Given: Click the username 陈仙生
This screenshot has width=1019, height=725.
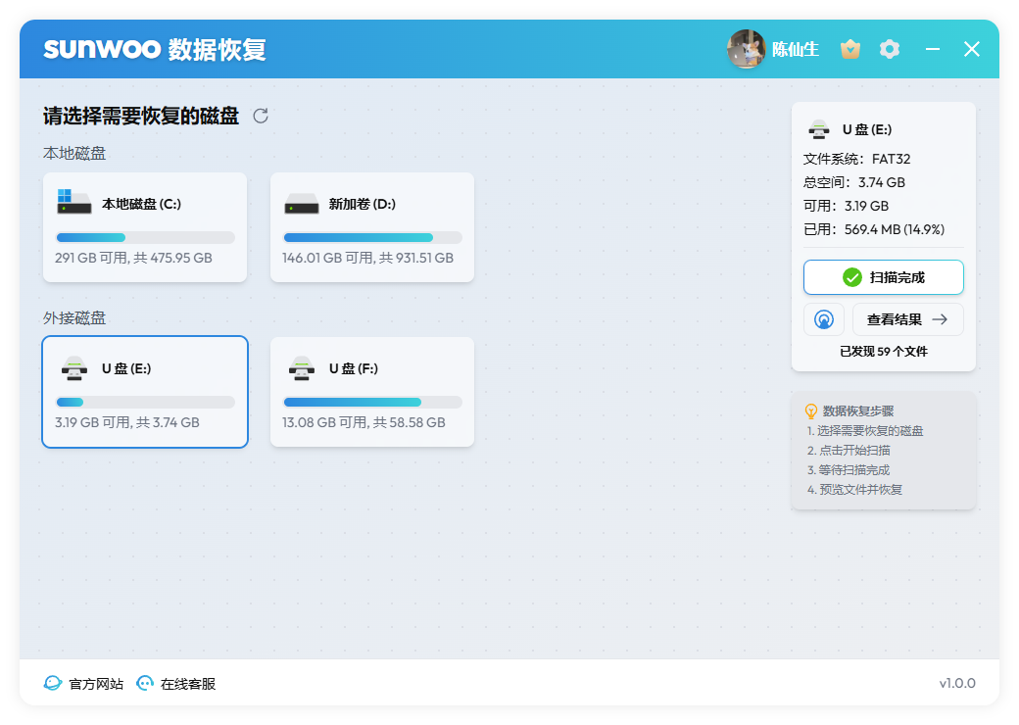Looking at the screenshot, I should (x=795, y=49).
